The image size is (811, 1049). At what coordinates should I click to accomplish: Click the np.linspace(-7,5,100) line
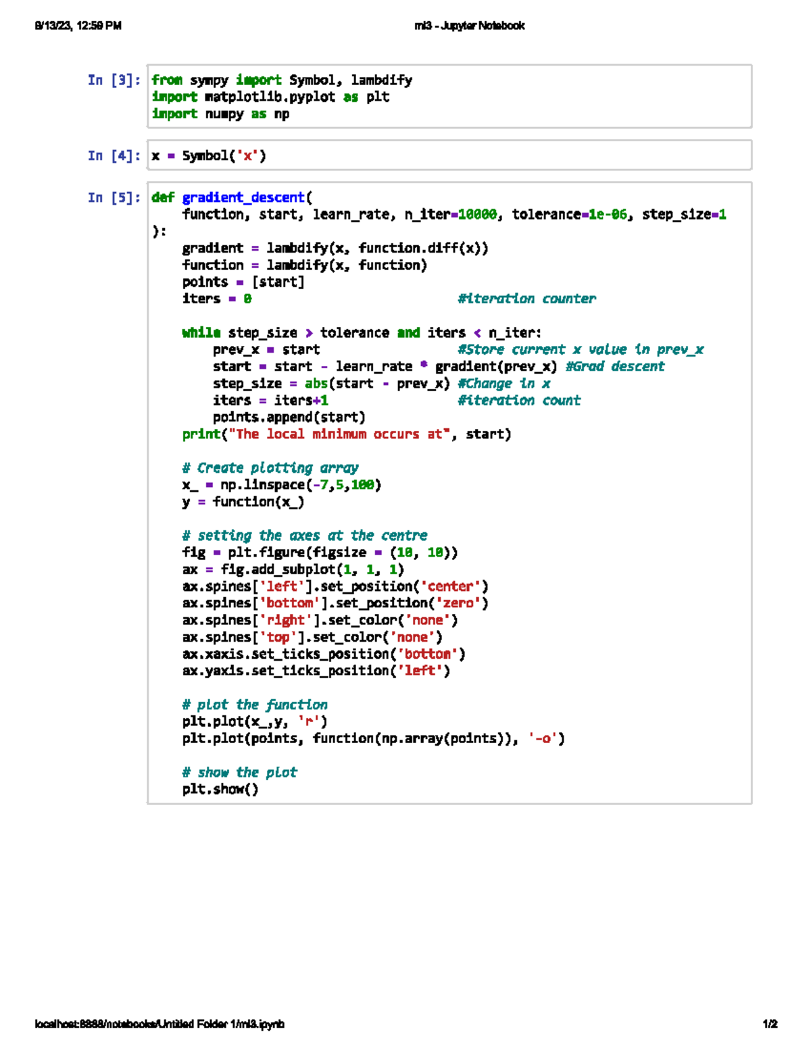click(282, 485)
